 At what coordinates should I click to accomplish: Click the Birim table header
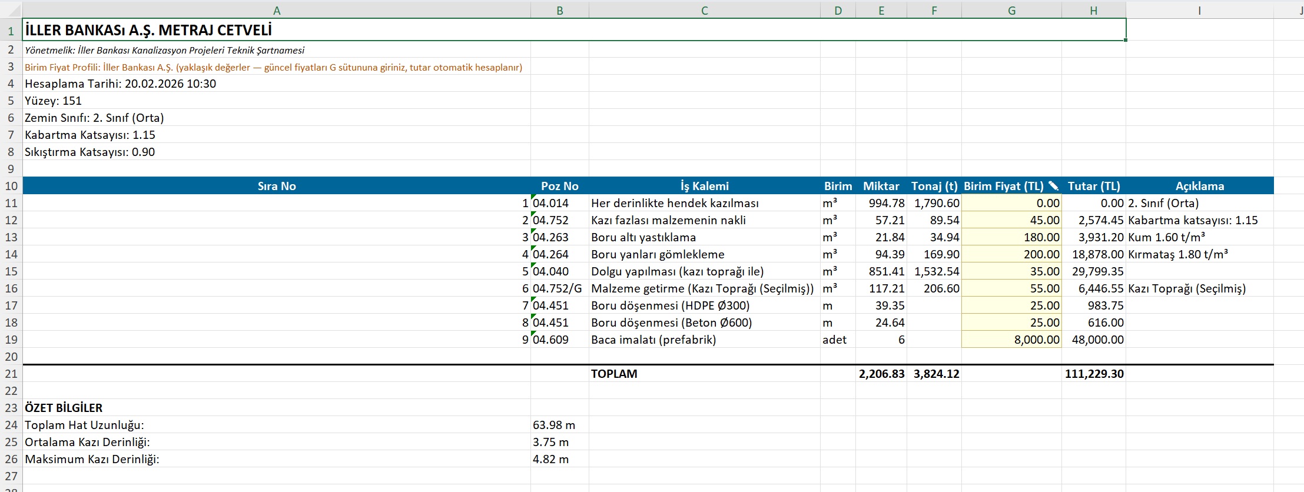pyautogui.click(x=838, y=186)
